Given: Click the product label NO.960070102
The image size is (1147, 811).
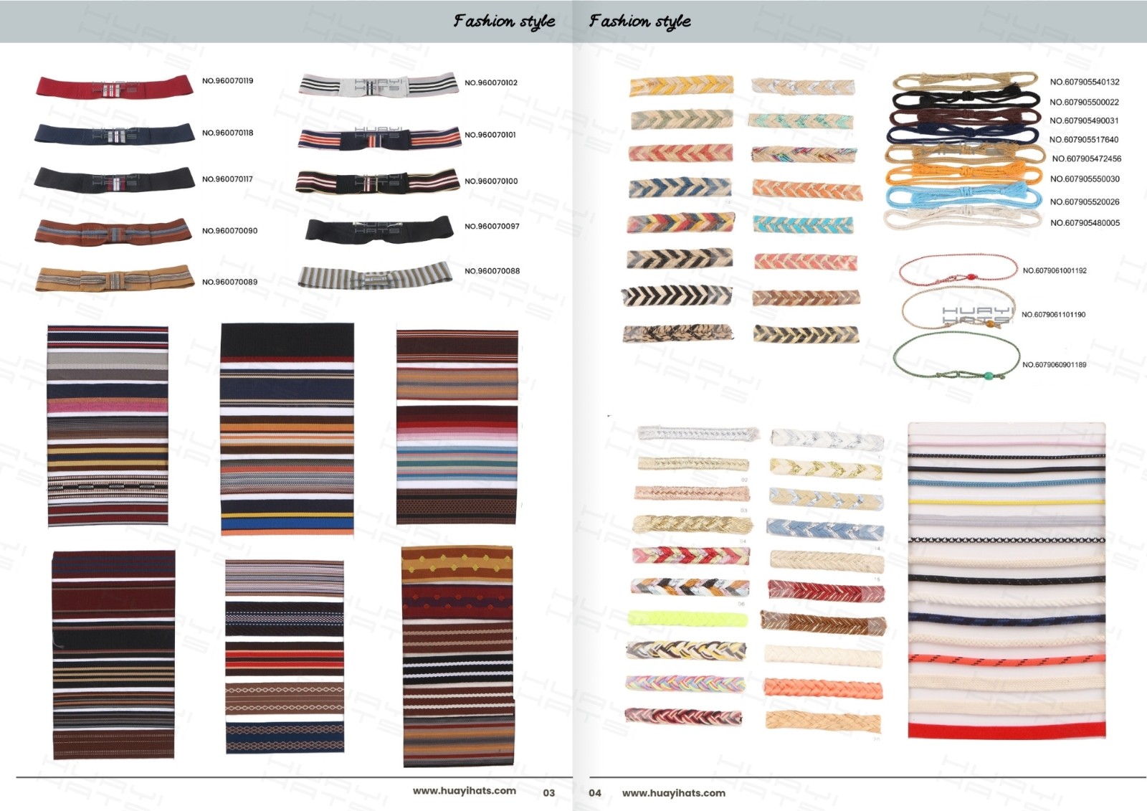Looking at the screenshot, I should coord(490,83).
